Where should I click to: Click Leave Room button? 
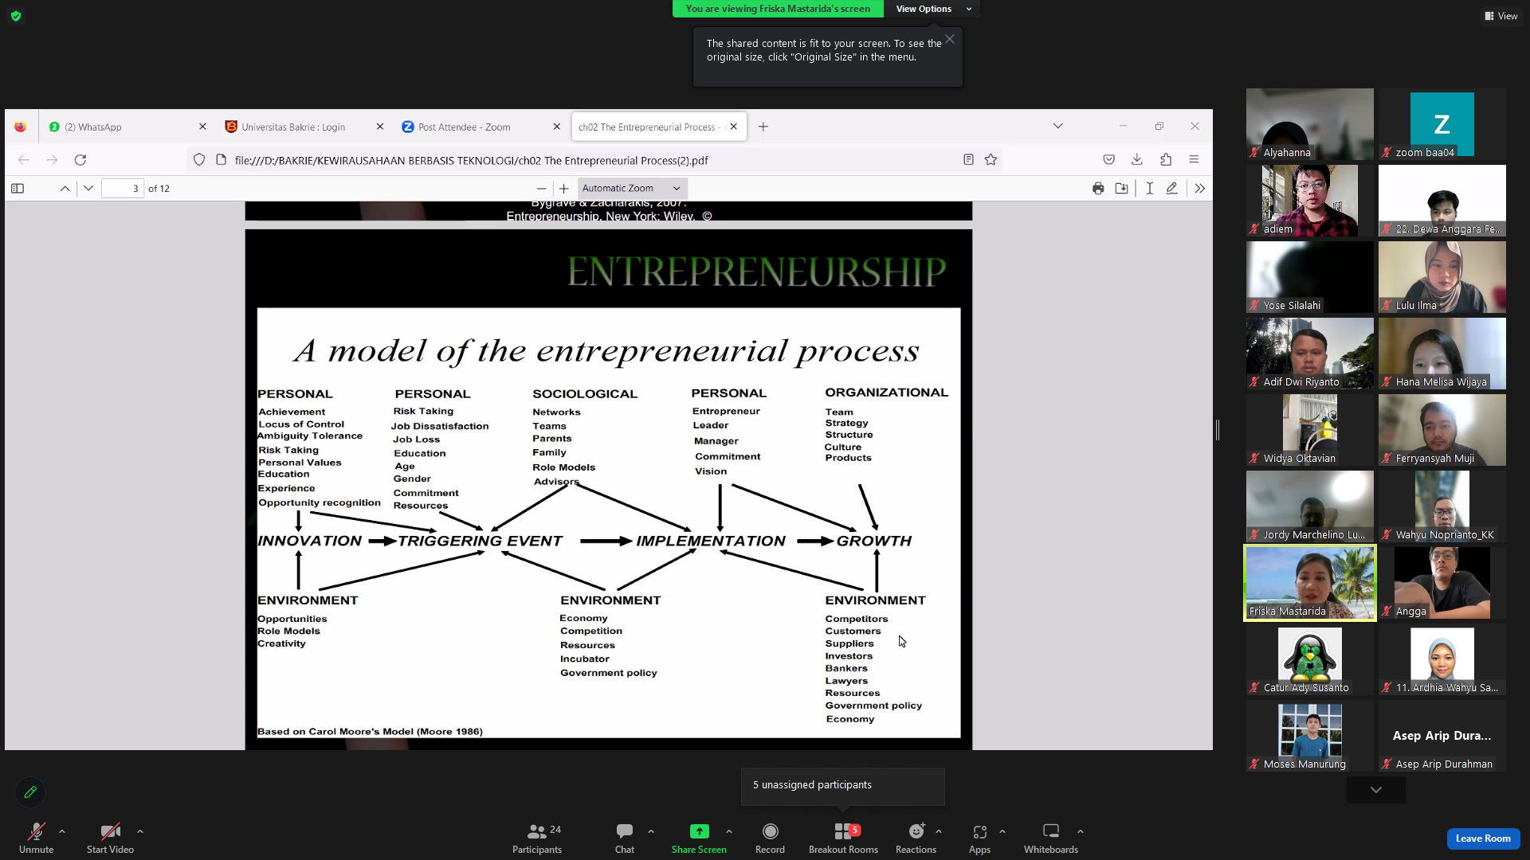tap(1483, 838)
